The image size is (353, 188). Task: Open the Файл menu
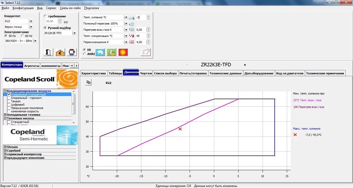pos(5,8)
